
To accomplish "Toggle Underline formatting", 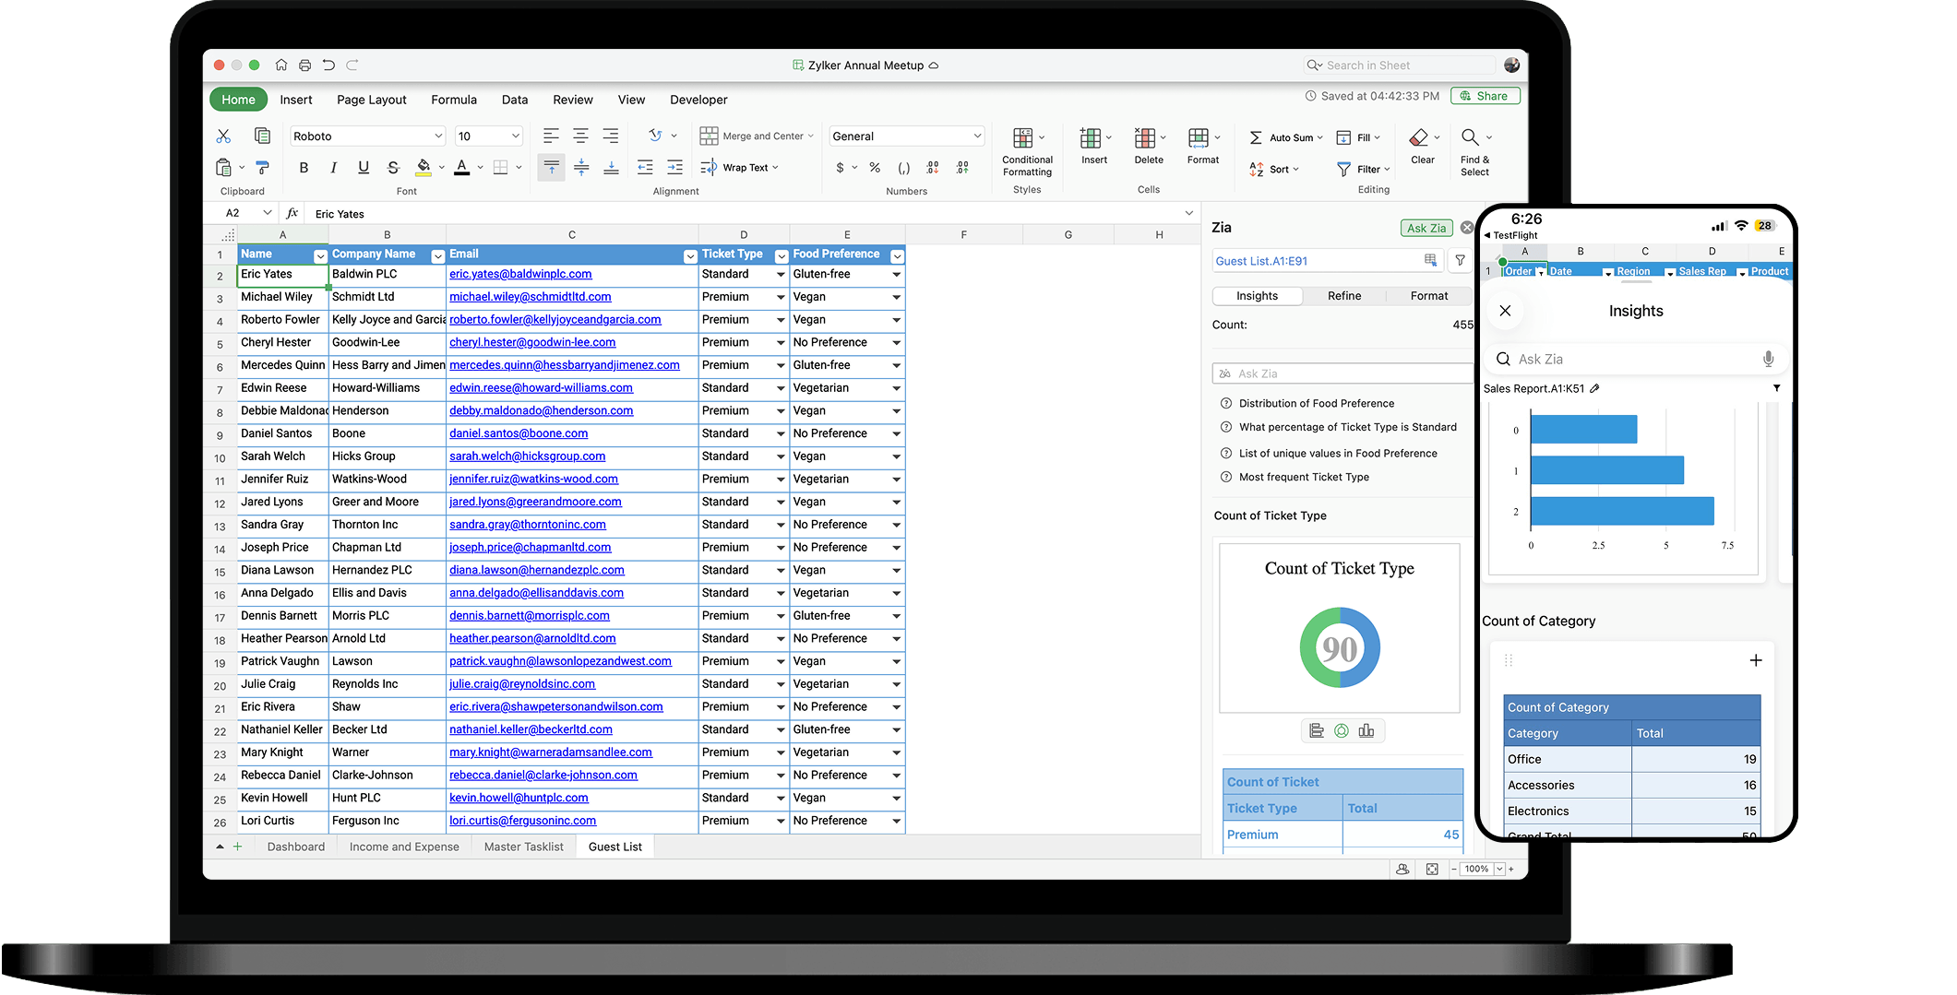I will pyautogui.click(x=364, y=168).
